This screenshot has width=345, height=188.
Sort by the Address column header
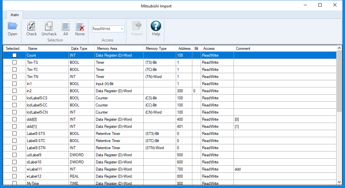[184, 49]
